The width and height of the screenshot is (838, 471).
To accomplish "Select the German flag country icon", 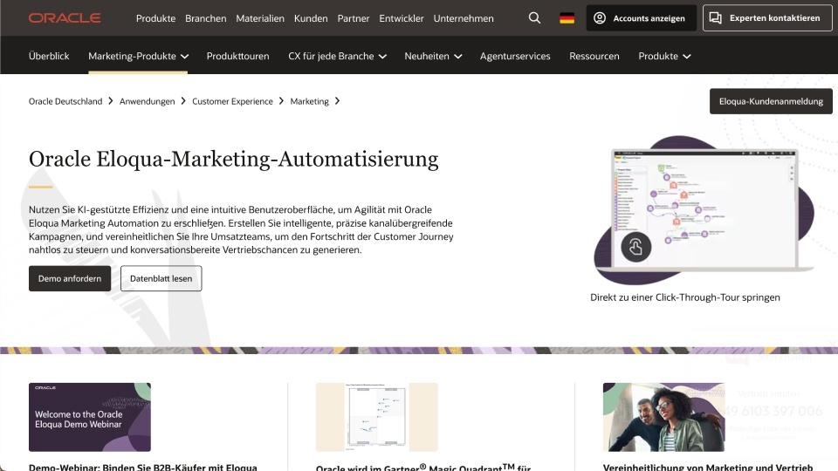I will tap(567, 18).
